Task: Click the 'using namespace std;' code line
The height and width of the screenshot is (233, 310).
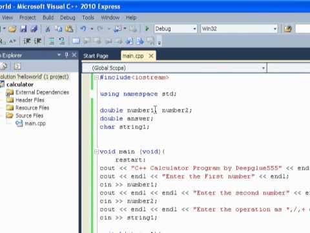Action: [138, 94]
